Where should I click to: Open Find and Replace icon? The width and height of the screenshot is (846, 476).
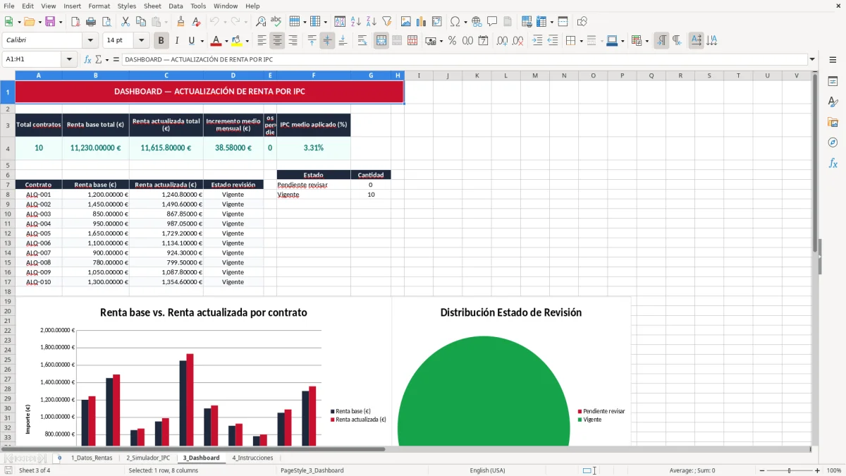click(x=261, y=22)
